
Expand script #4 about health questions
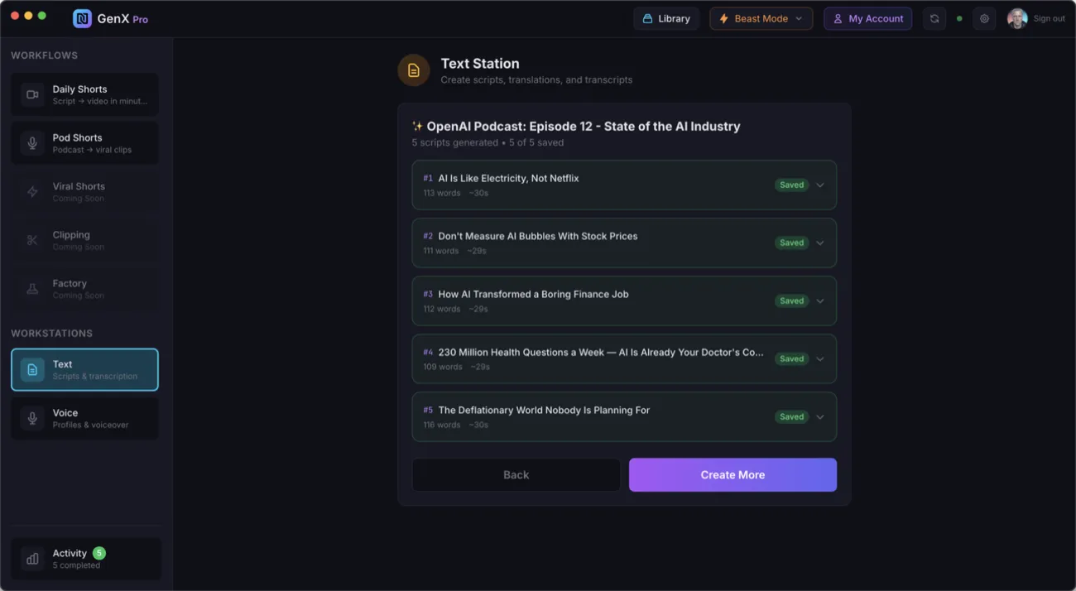click(x=819, y=358)
